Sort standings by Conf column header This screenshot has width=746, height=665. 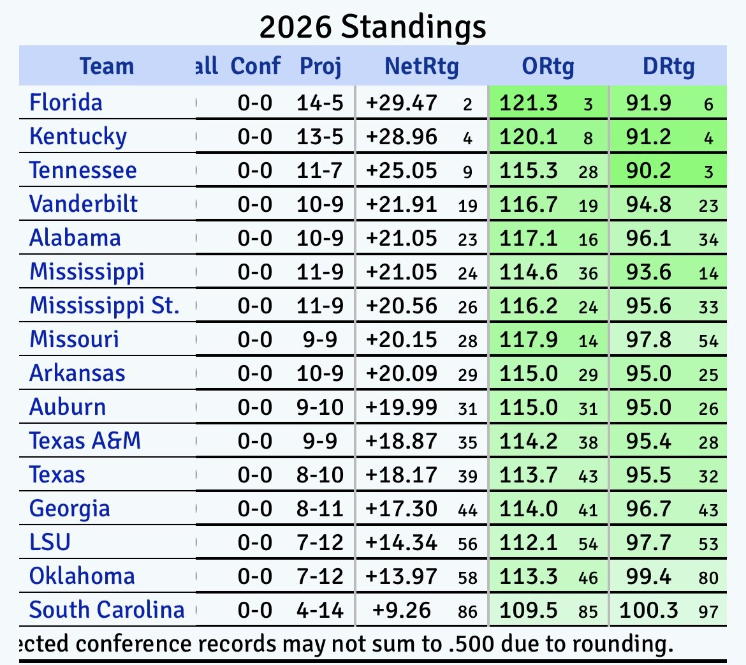click(x=255, y=66)
